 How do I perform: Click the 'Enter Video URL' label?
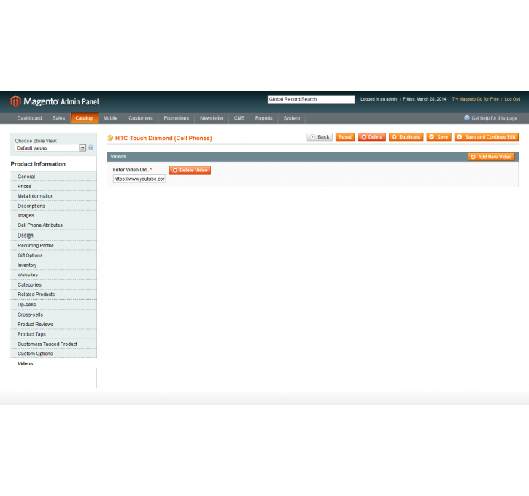[131, 170]
